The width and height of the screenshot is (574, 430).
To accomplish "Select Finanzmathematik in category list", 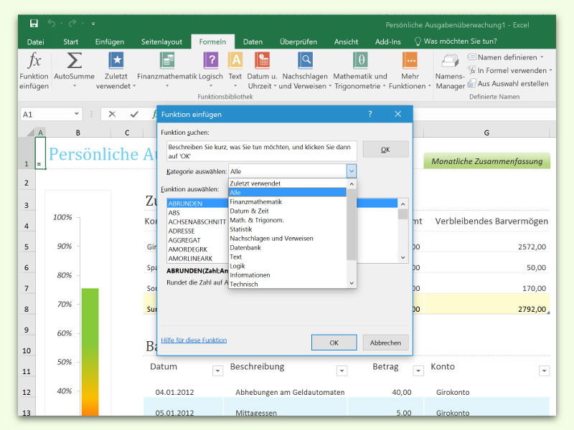I will click(288, 201).
